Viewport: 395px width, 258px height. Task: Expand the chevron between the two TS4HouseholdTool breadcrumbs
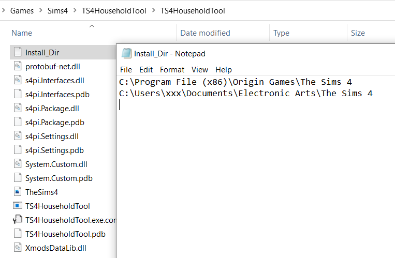[153, 10]
